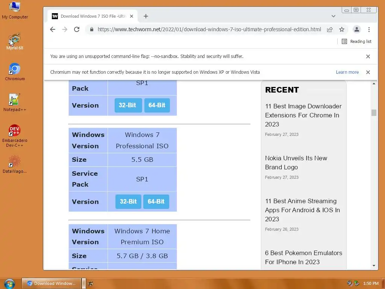Open the Chromium three-dot menu
The image size is (385, 289).
(x=369, y=29)
